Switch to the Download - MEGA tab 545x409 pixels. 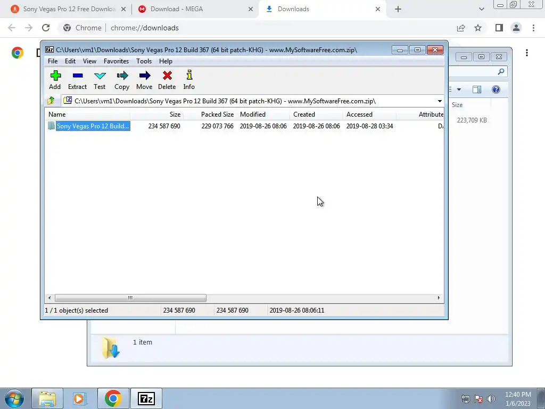[195, 9]
